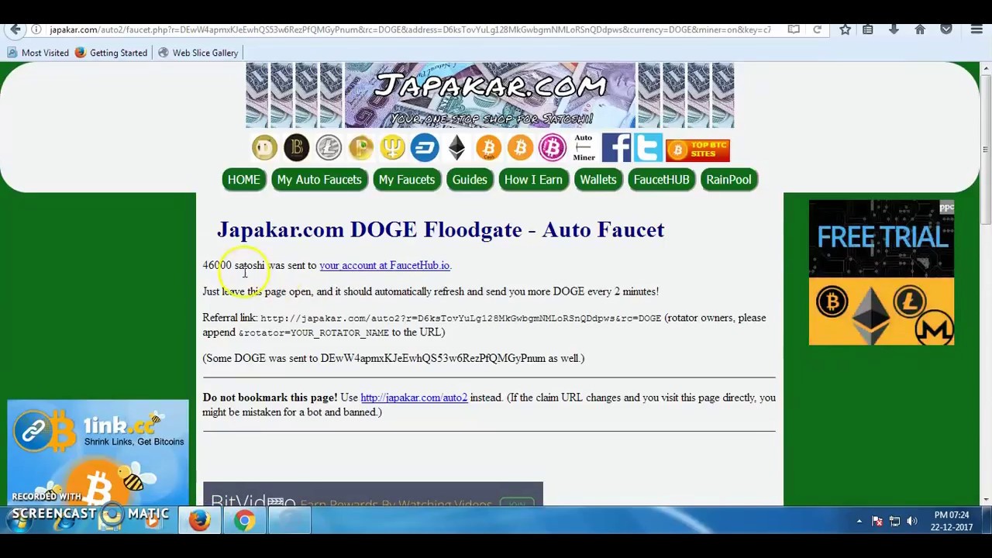Open the Pocket icon in toolbar
The height and width of the screenshot is (558, 992).
click(x=946, y=29)
